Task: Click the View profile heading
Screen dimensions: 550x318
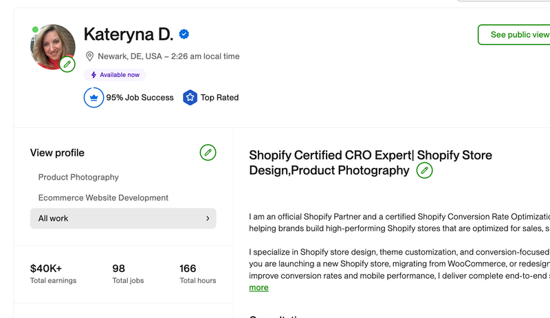Action: point(57,153)
